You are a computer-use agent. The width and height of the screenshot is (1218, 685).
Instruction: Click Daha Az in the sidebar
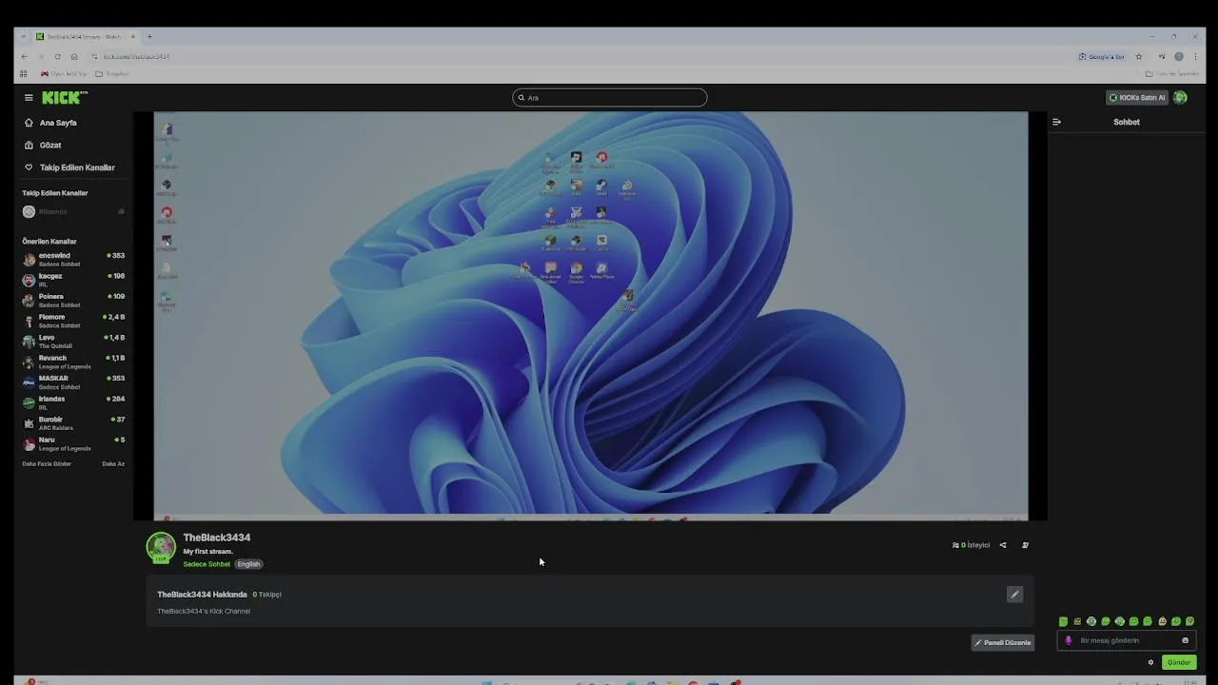click(x=113, y=463)
